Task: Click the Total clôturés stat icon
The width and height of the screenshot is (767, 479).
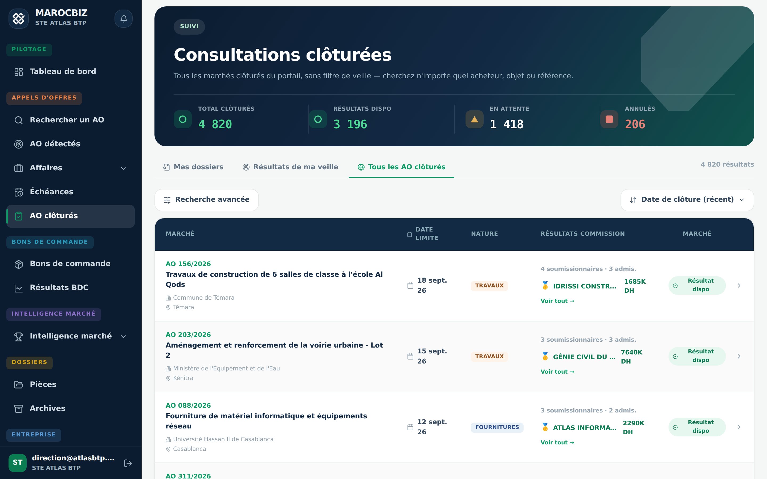Action: 182,119
